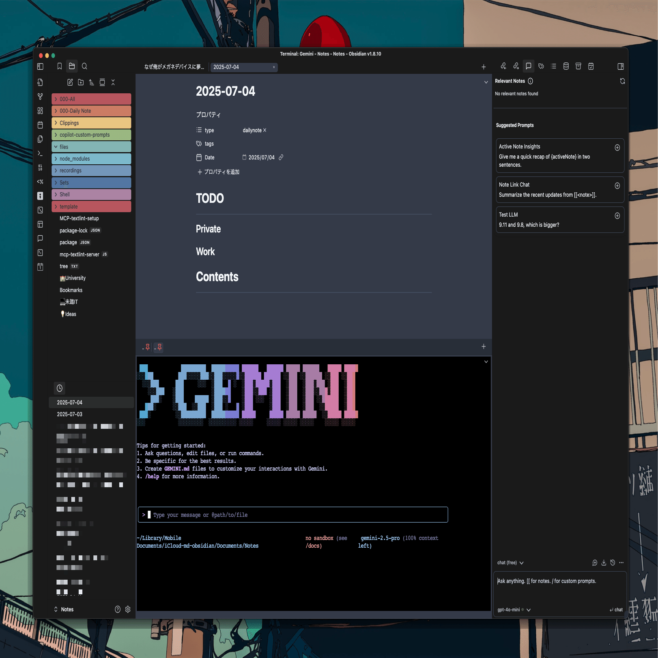The width and height of the screenshot is (658, 658).
Task: Open outgoing links panel icon
Action: [516, 66]
